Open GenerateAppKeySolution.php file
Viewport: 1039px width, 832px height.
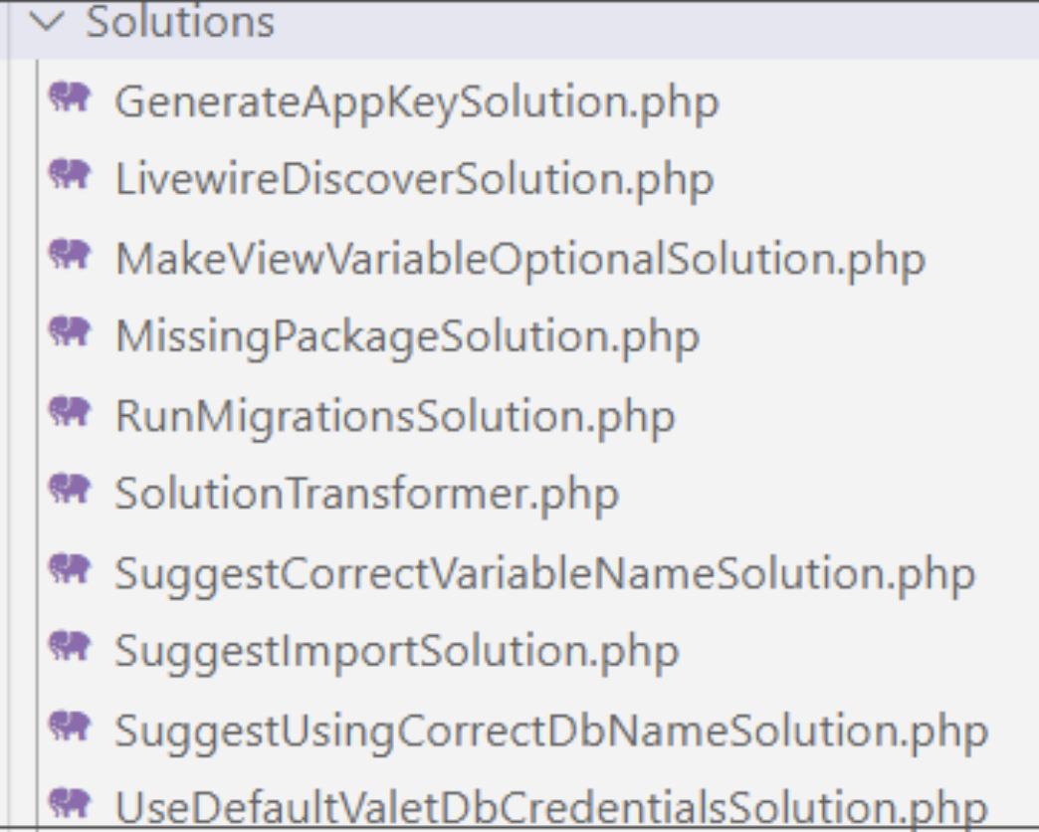(x=417, y=103)
